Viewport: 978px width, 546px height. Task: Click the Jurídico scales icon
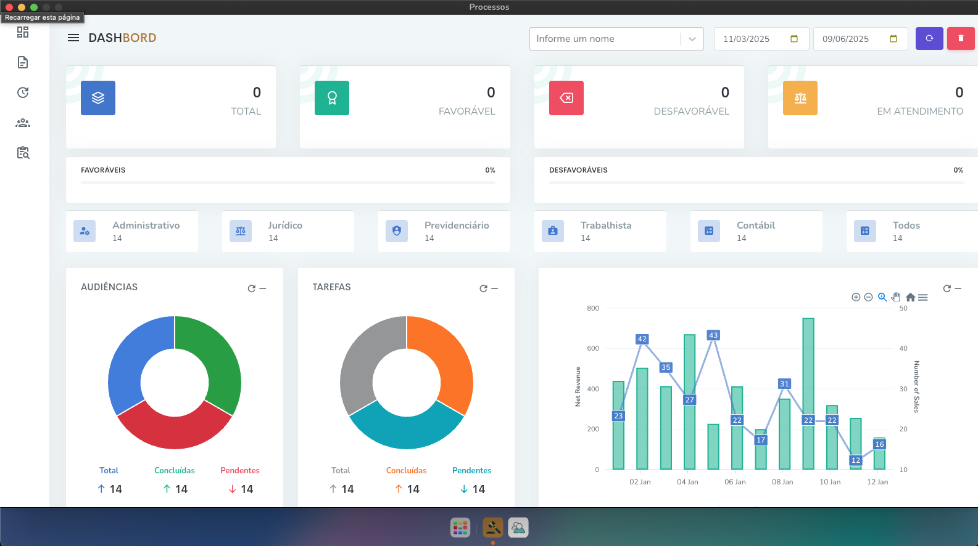point(241,231)
